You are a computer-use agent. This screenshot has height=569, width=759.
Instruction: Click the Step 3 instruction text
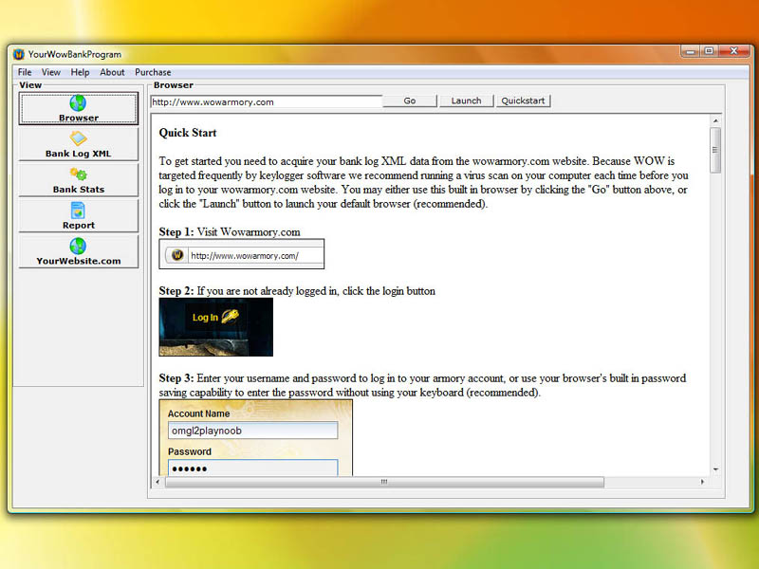(x=422, y=385)
